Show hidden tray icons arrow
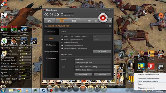This screenshot has width=166, height=93. tap(140, 91)
